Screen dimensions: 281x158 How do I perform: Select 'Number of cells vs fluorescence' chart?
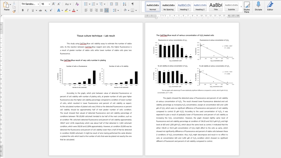(77, 77)
